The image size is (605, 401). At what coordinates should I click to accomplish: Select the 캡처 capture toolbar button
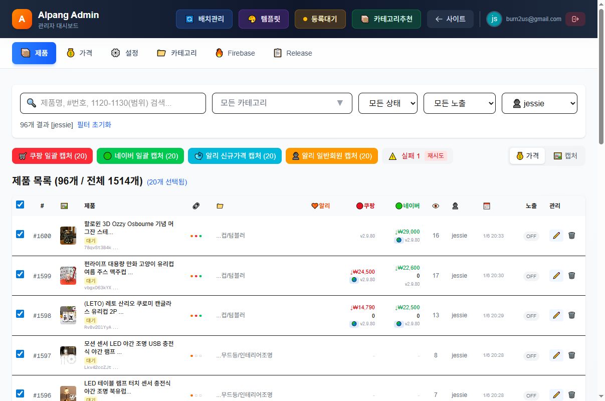click(x=565, y=155)
